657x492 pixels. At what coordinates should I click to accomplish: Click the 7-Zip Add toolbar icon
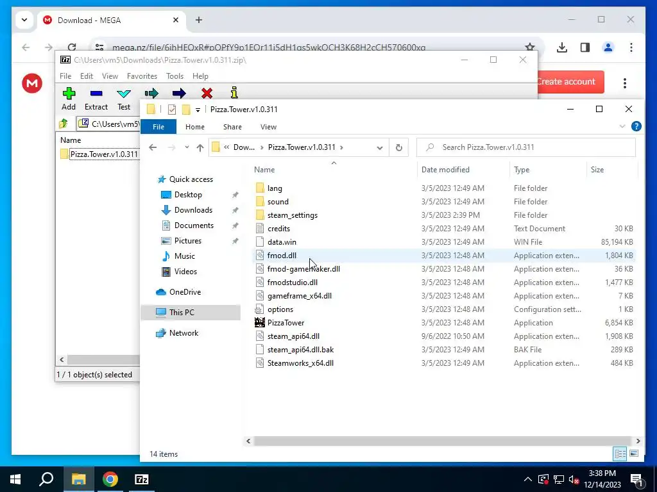tap(69, 94)
